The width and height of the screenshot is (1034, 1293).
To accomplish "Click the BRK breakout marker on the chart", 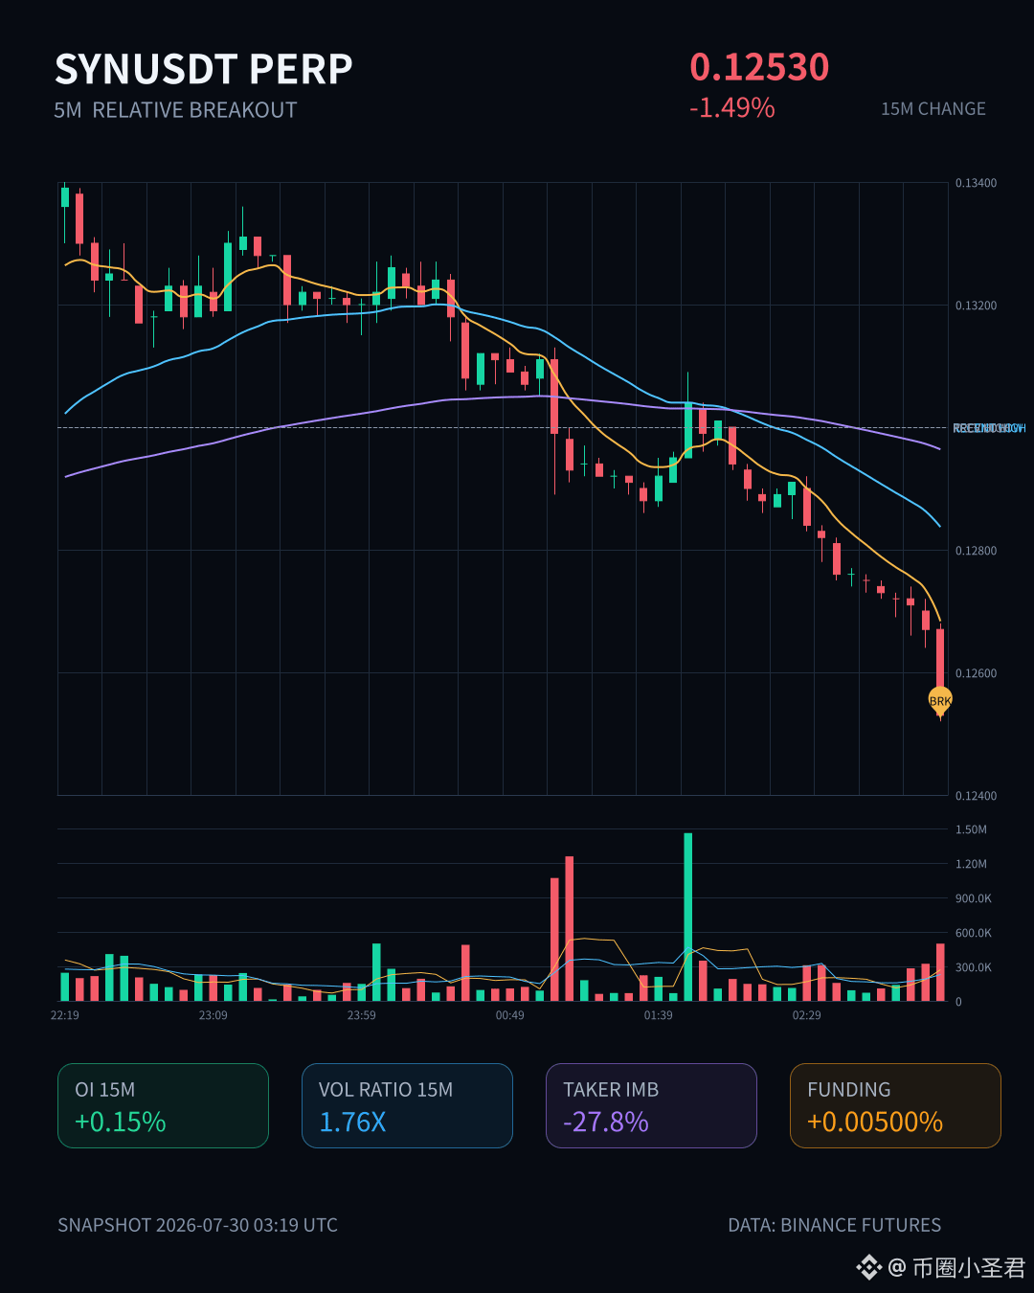I will click(940, 700).
